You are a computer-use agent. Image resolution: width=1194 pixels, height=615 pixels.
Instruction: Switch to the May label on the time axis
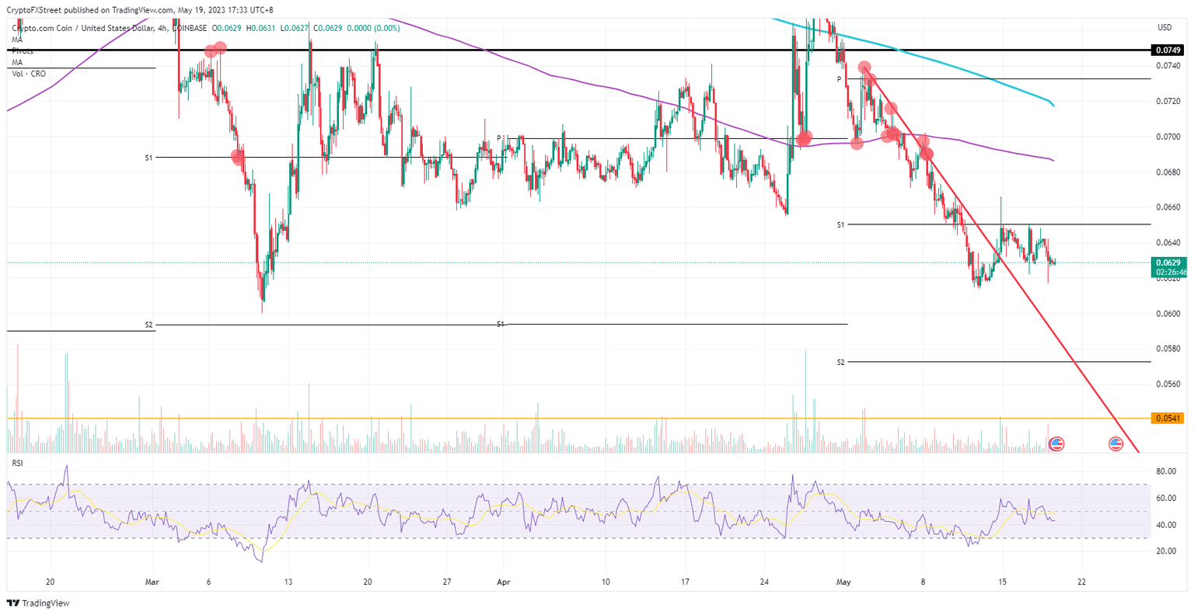[x=844, y=581]
